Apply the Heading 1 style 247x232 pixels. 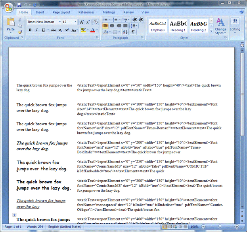[178, 26]
